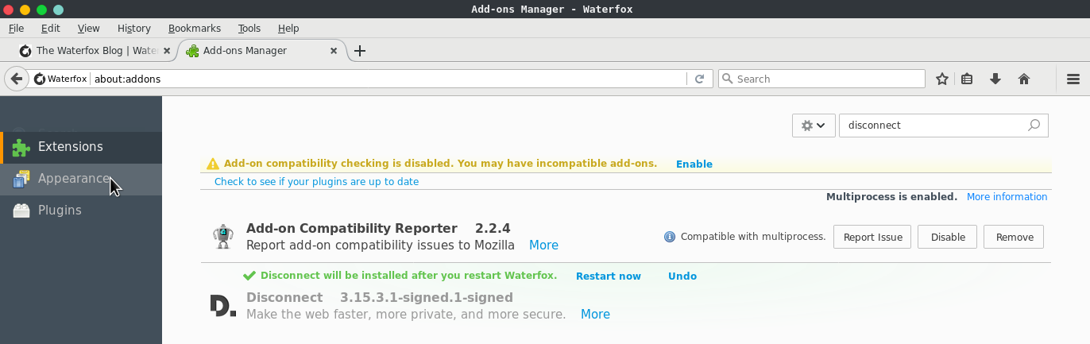Click the Disconnect add-on name
This screenshot has height=344, width=1090.
284,297
